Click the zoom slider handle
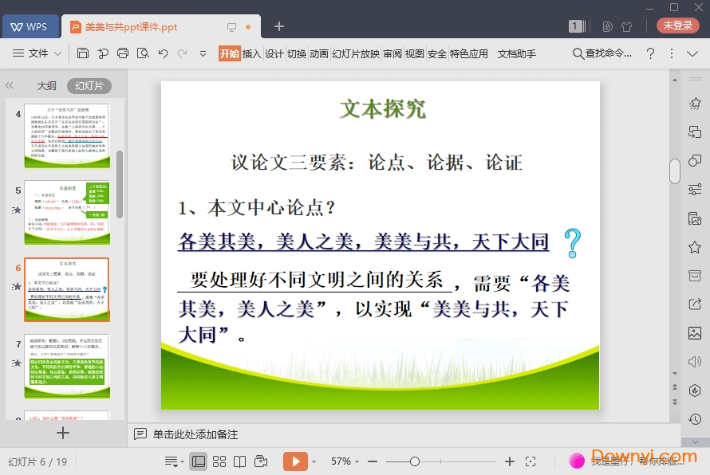 coord(415,461)
